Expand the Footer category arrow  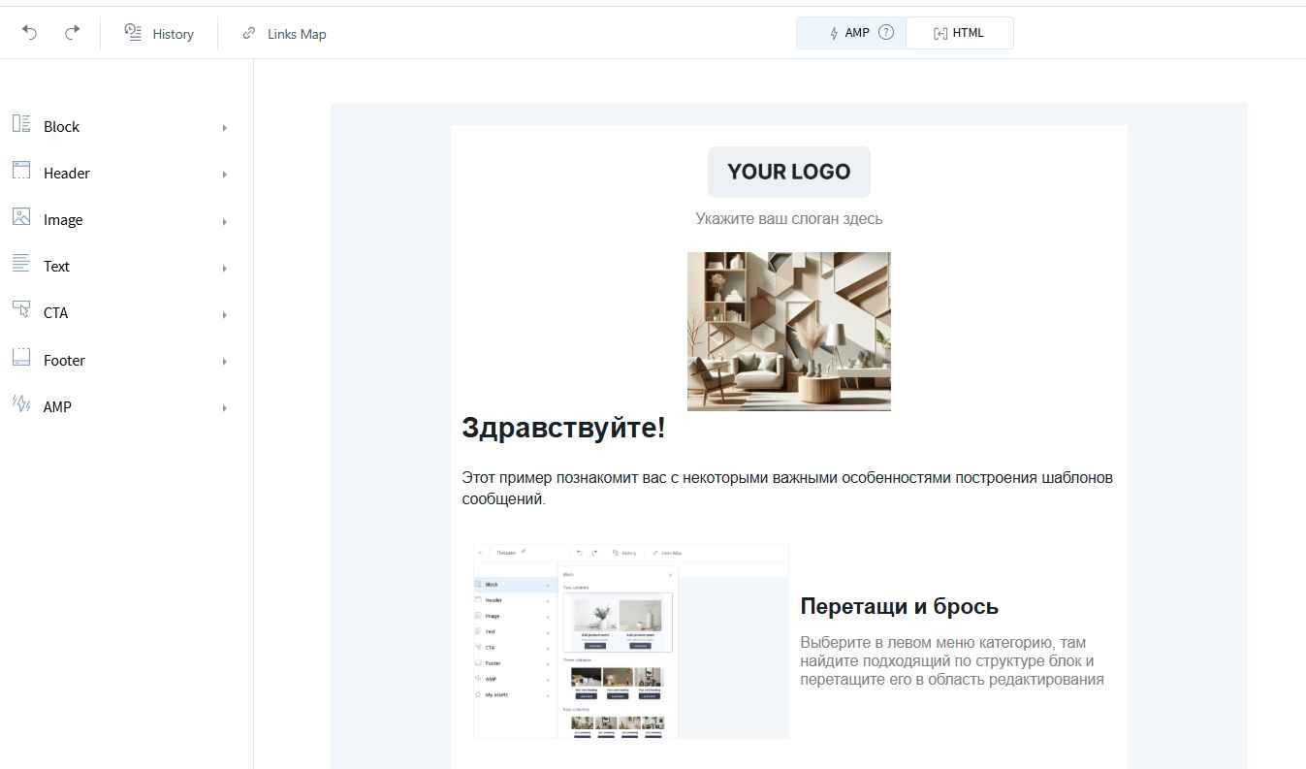[225, 362]
